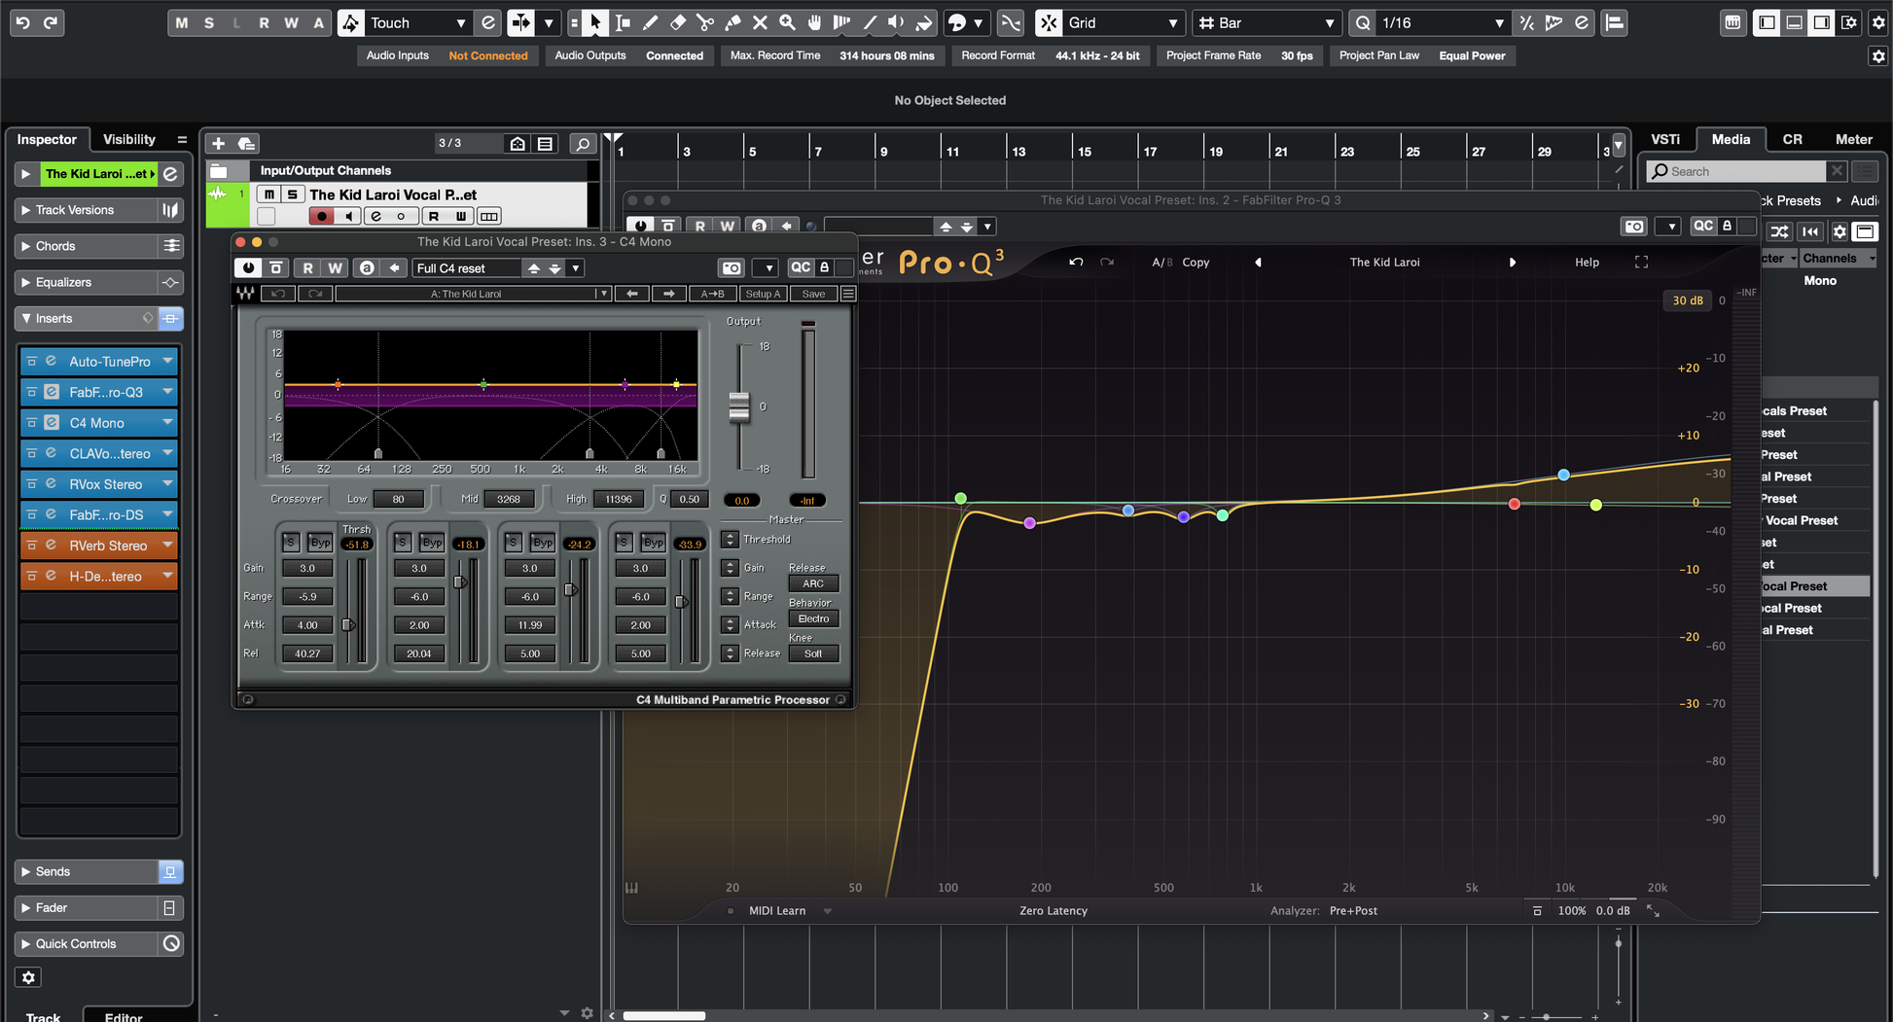Screen dimensions: 1893x1022
Task: Open the track search magnifier icon
Action: coord(582,144)
